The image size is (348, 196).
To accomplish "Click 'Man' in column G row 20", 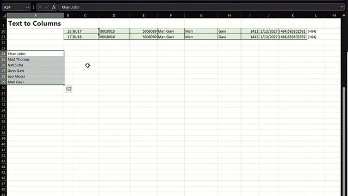I will (x=201, y=31).
